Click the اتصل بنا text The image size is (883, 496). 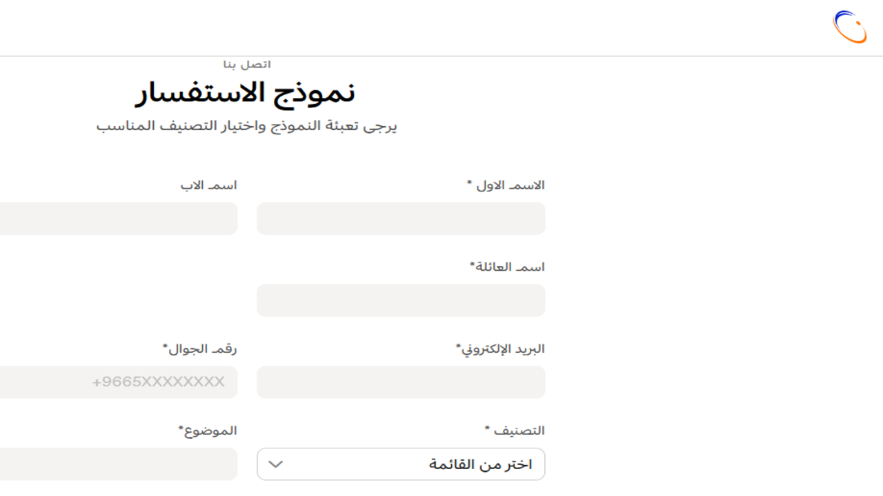coord(247,65)
